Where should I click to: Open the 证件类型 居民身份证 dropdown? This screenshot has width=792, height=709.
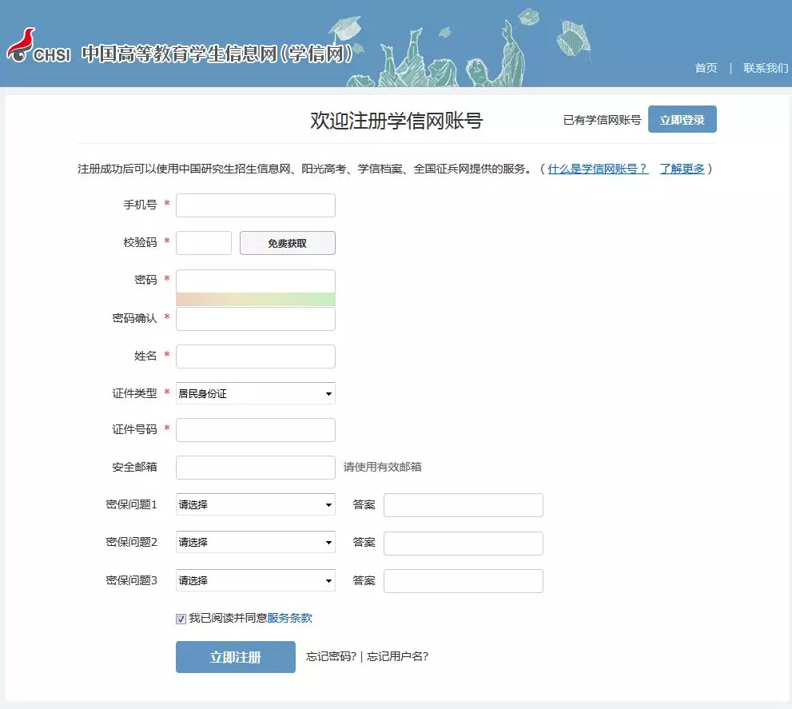click(256, 393)
